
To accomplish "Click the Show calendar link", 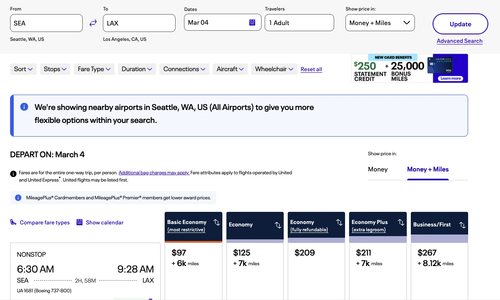I will coord(105,222).
